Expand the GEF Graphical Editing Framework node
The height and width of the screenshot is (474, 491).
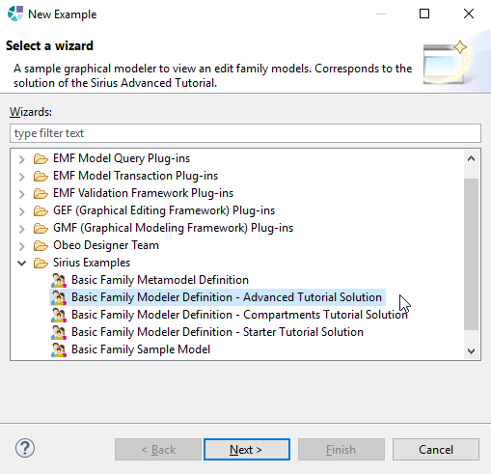(x=21, y=211)
